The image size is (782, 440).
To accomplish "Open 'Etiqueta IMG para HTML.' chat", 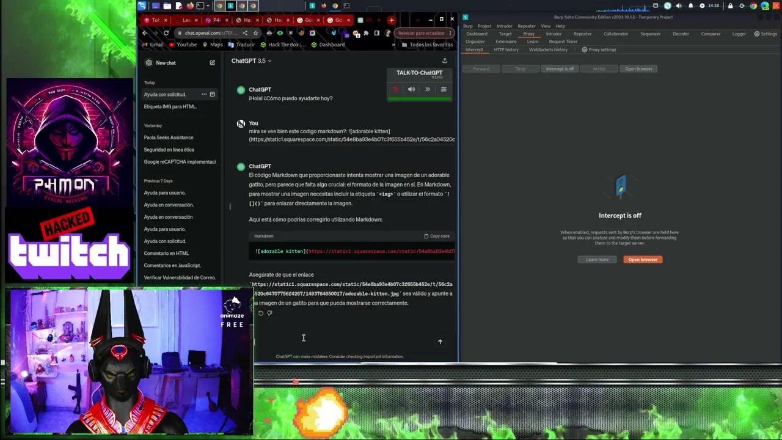I will pyautogui.click(x=170, y=106).
